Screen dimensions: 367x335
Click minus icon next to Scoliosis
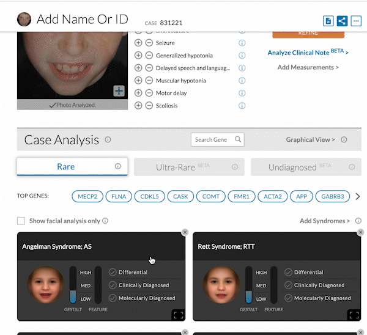(x=149, y=106)
